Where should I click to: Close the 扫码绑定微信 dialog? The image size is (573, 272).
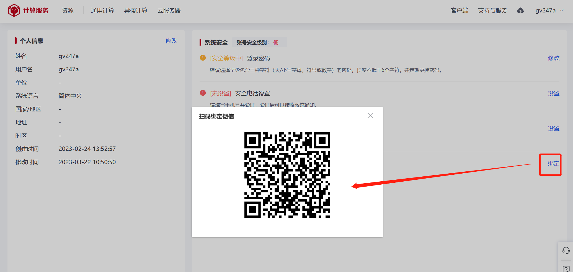(x=370, y=116)
